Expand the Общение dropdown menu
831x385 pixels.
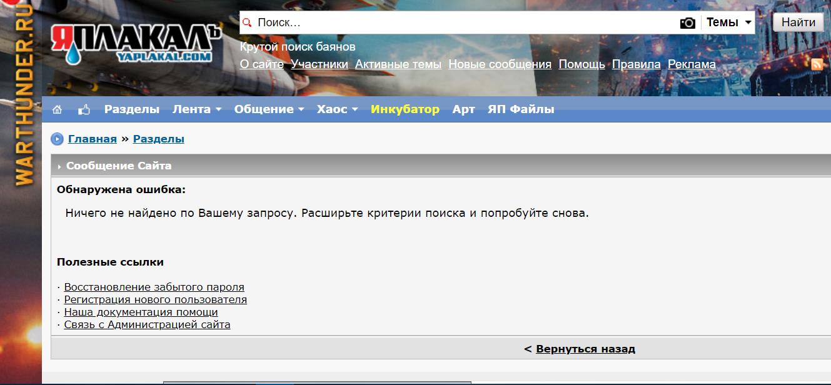[x=269, y=109]
